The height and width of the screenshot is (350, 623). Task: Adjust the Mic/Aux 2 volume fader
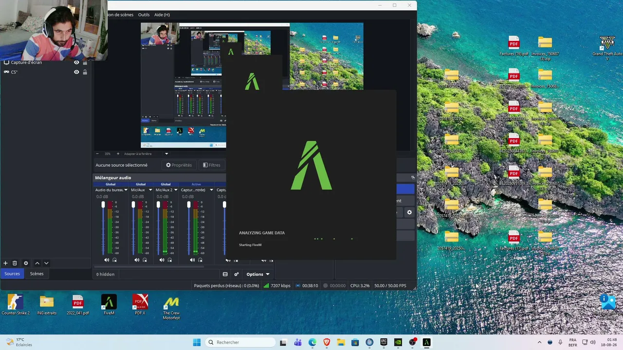[158, 205]
